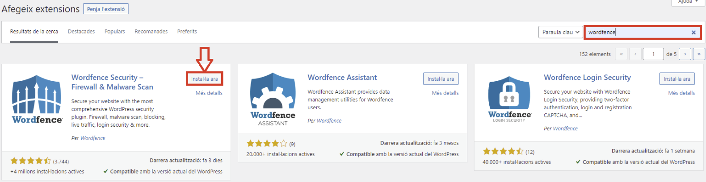Install Wordfence Security with Instal·la ara

coord(205,79)
